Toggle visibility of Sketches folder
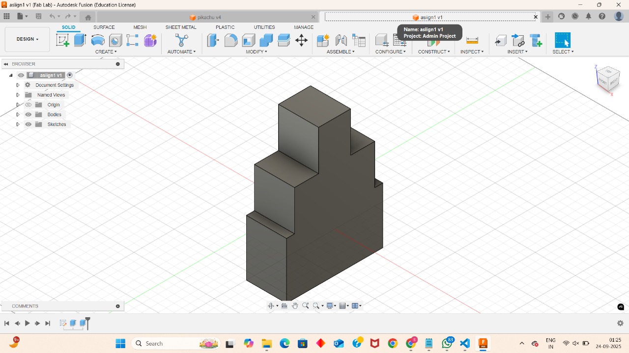The image size is (629, 353). [x=28, y=124]
